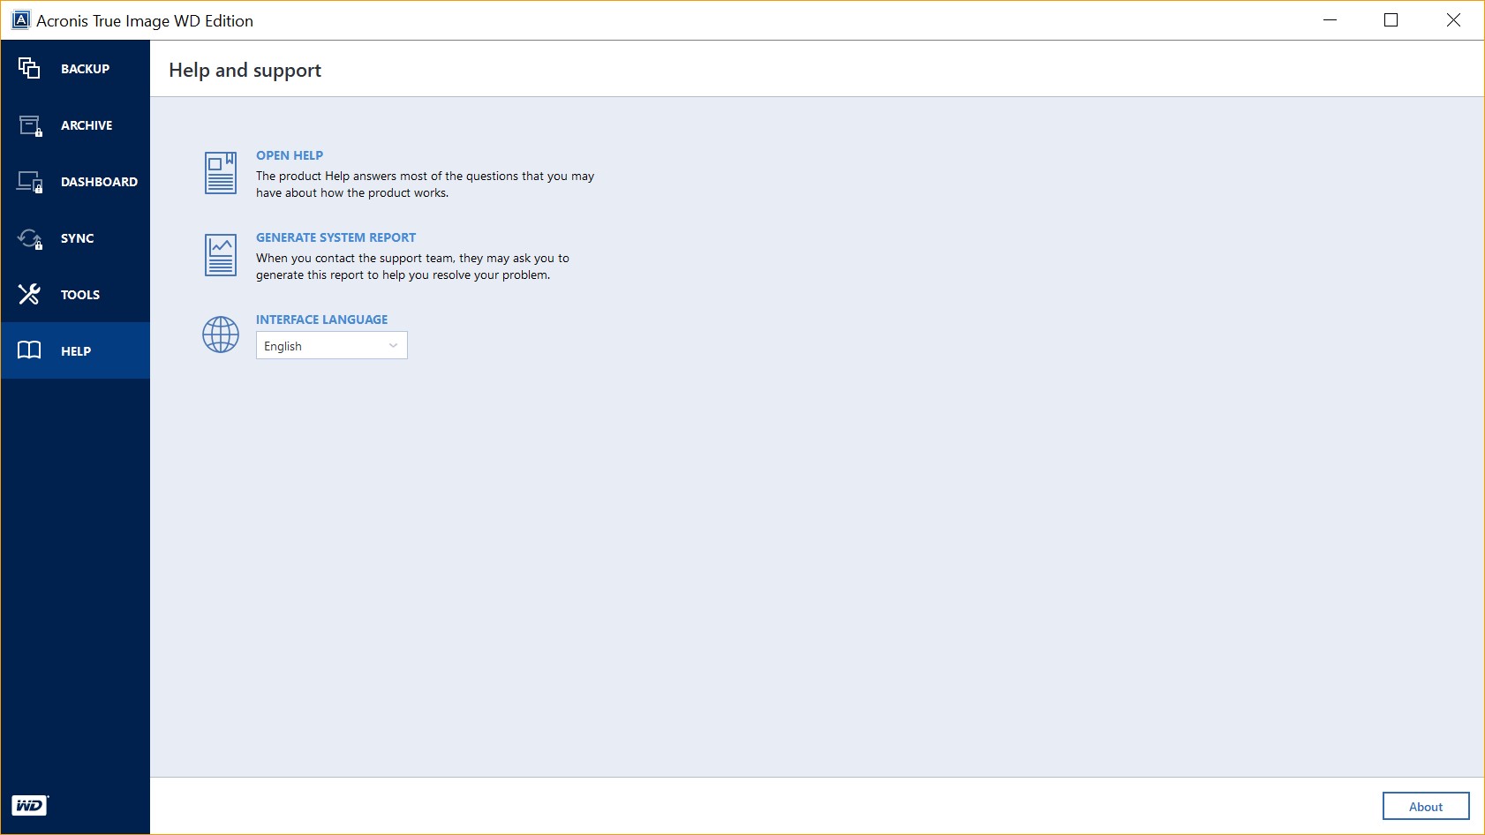
Task: Click the OPEN HELP link
Action: [x=290, y=155]
